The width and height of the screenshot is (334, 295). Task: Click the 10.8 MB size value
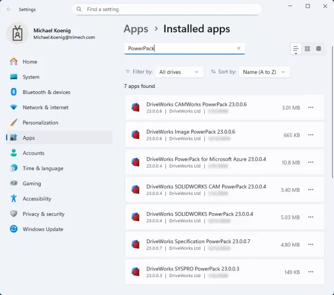(291, 163)
